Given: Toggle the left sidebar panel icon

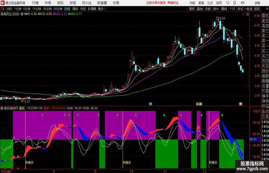Looking at the screenshot, I should [3, 9].
